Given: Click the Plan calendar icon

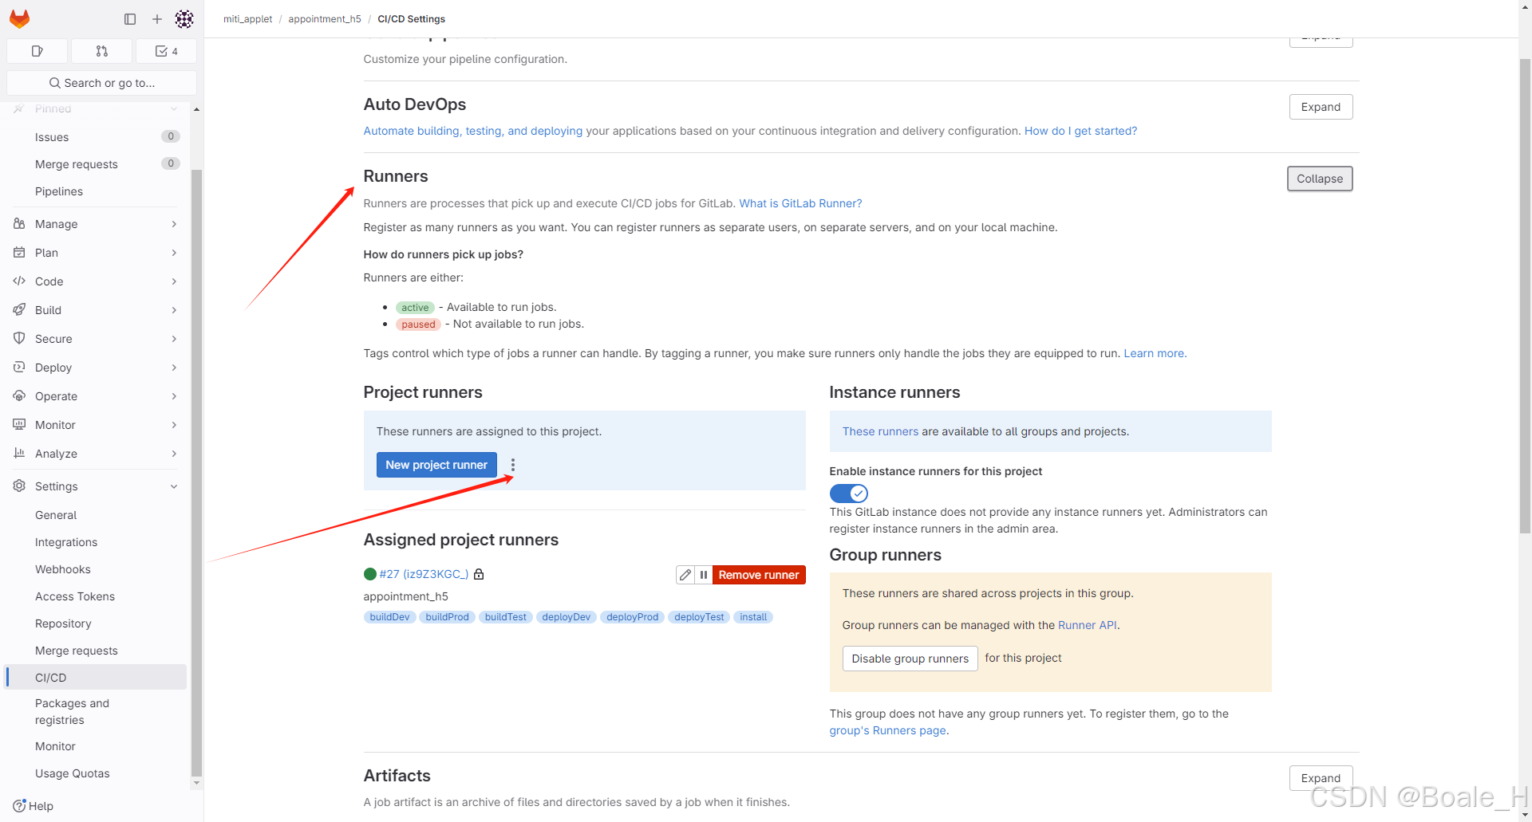Looking at the screenshot, I should tap(19, 252).
